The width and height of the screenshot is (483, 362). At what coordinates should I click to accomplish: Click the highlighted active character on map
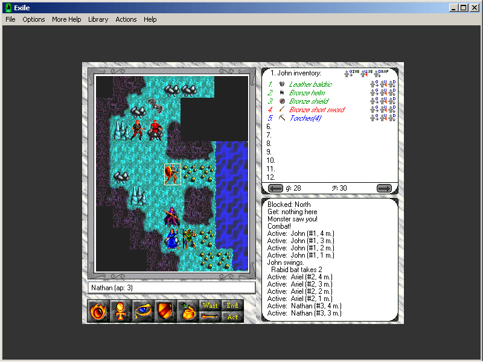(173, 174)
